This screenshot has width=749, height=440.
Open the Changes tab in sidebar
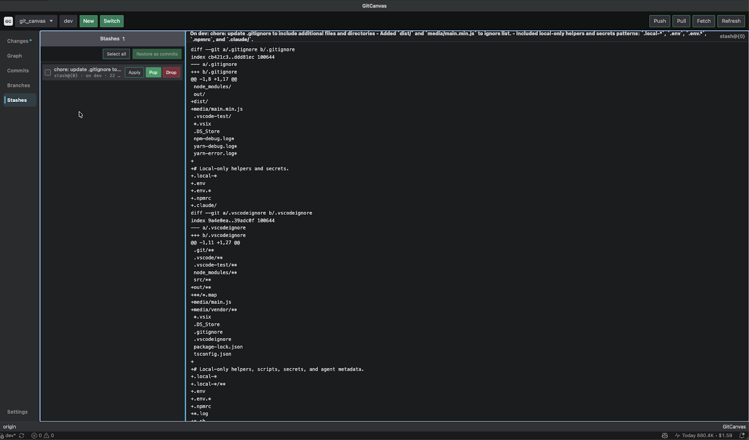point(19,41)
